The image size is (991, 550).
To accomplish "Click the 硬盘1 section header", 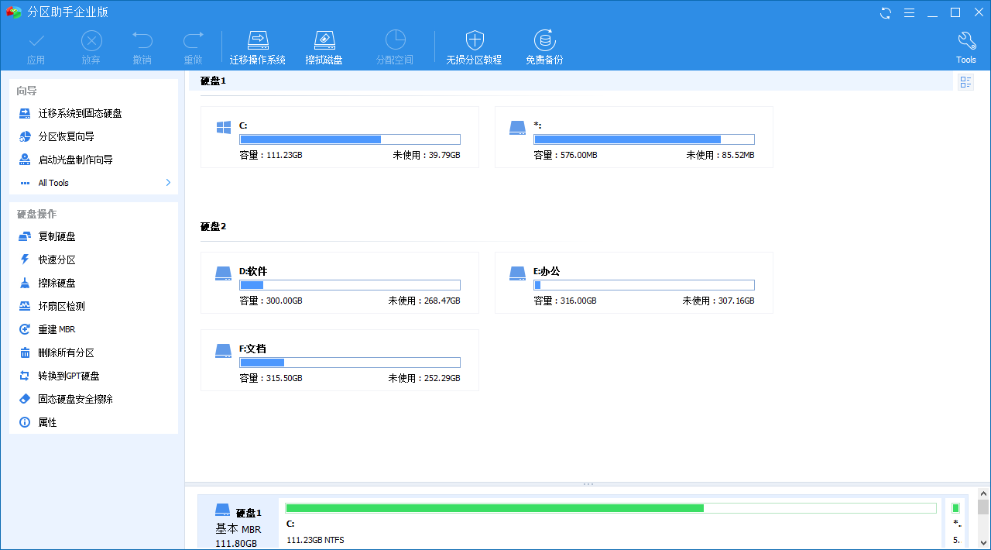I will [213, 81].
